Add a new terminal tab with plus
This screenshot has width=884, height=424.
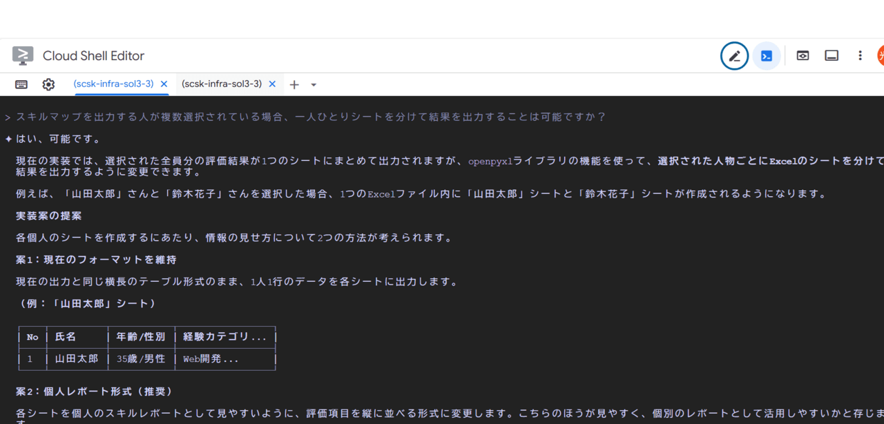(x=294, y=84)
